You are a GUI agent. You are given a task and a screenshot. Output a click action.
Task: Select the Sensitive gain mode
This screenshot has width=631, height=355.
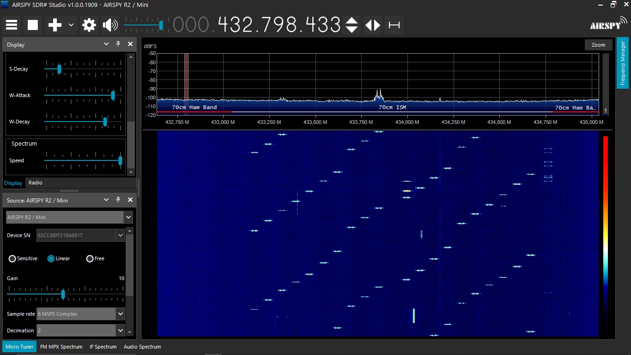tap(12, 258)
